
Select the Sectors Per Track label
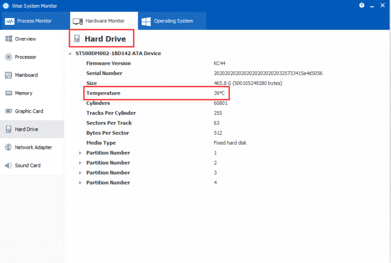pos(109,123)
